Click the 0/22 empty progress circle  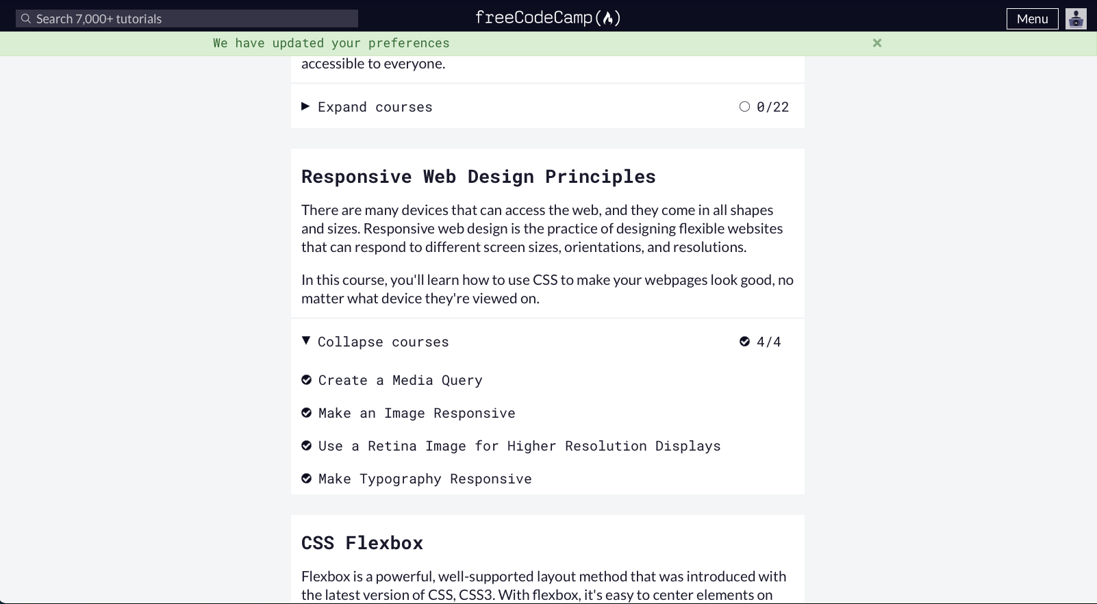pos(744,107)
